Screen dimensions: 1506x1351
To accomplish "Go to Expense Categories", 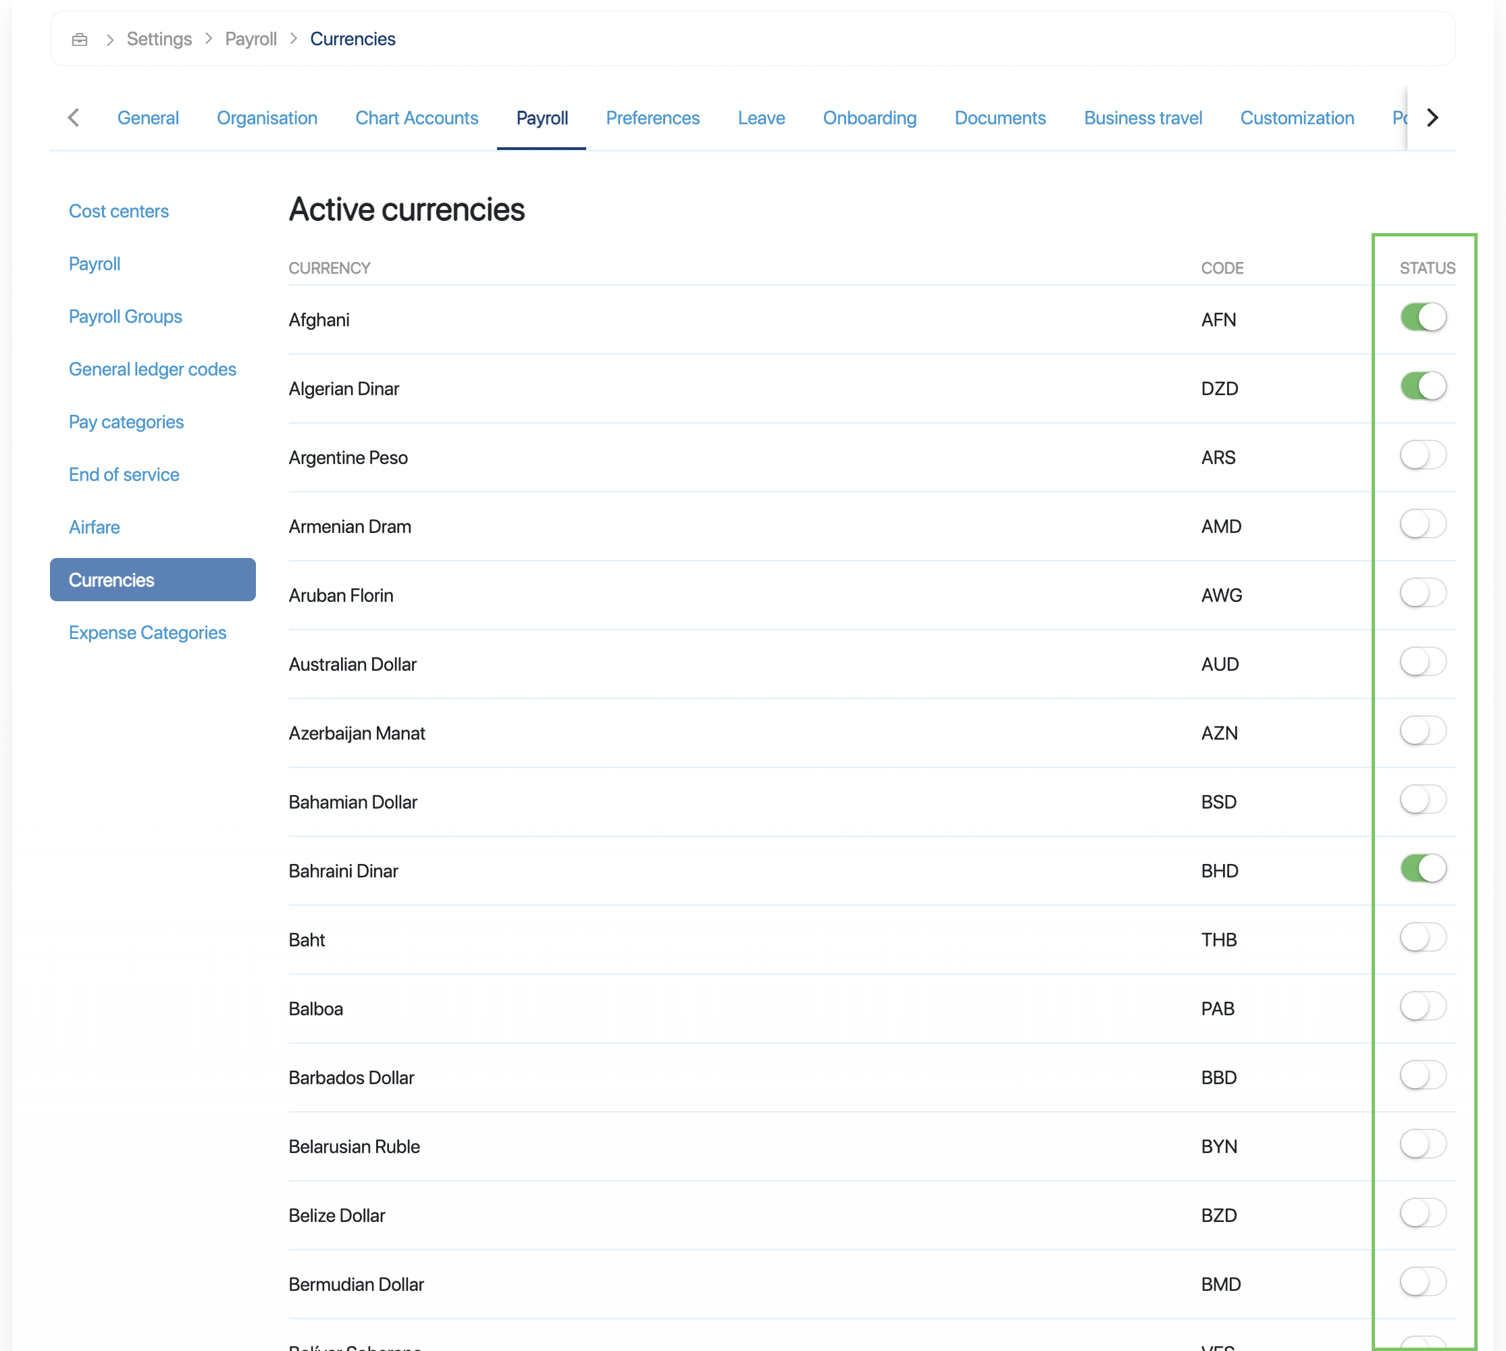I will [x=147, y=633].
